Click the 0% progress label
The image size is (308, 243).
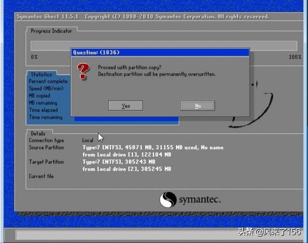[x=34, y=57]
